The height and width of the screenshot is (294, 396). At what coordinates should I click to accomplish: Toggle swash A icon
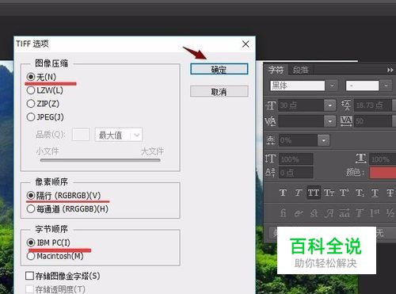point(329,212)
